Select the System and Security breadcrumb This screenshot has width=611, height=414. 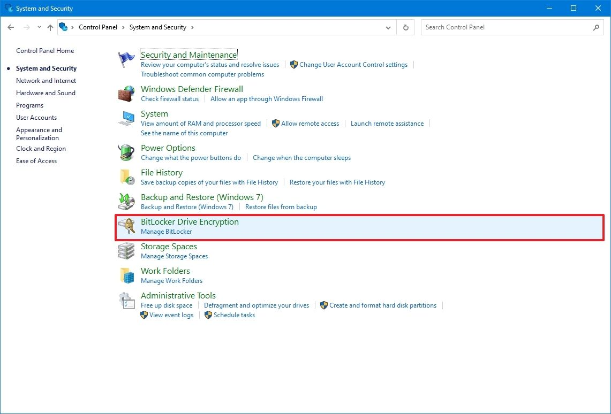[x=158, y=27]
